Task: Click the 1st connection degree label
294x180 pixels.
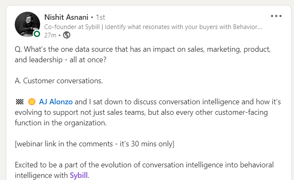Action: tap(100, 18)
